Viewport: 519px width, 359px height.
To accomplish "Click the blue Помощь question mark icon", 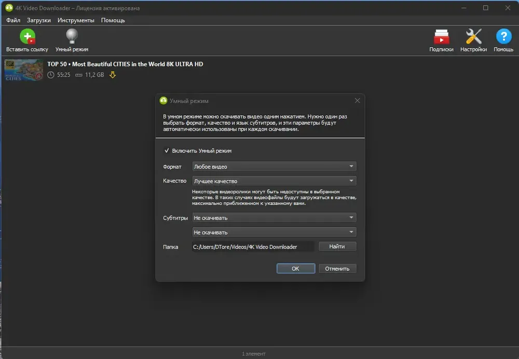I will tap(503, 36).
